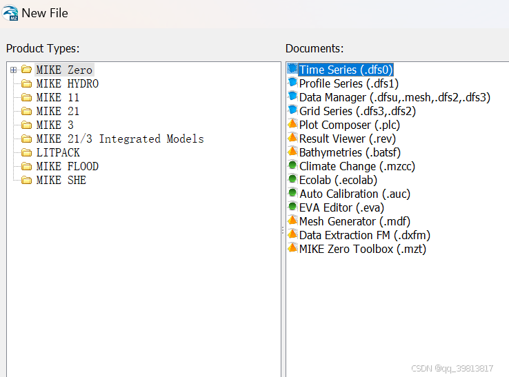The image size is (509, 377).
Task: Select MIKE FLOOD product type
Action: point(67,166)
